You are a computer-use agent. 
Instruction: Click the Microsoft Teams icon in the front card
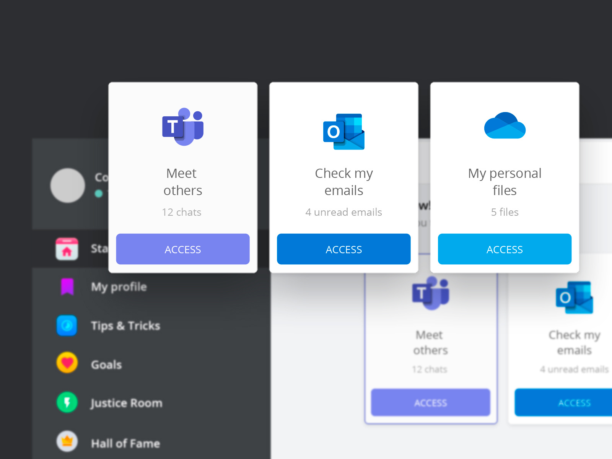point(183,127)
